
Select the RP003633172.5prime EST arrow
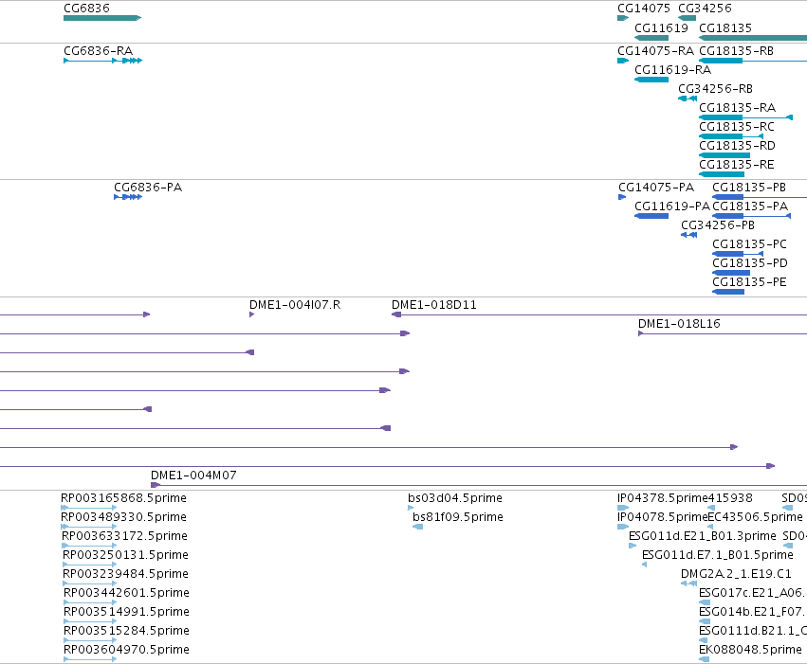pos(89,546)
